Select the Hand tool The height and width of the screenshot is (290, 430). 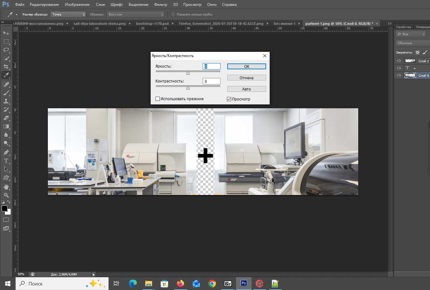(6, 187)
